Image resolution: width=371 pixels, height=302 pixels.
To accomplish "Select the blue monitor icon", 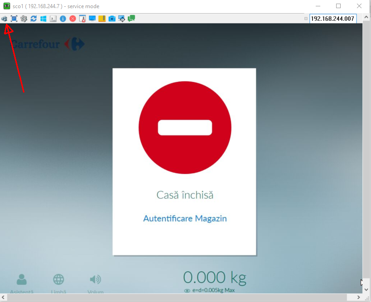I will 92,19.
